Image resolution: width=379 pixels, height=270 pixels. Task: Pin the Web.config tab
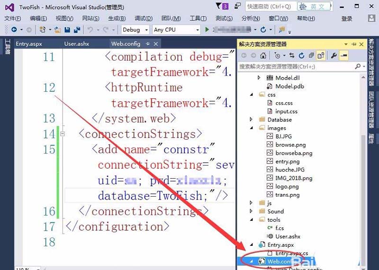[148, 44]
